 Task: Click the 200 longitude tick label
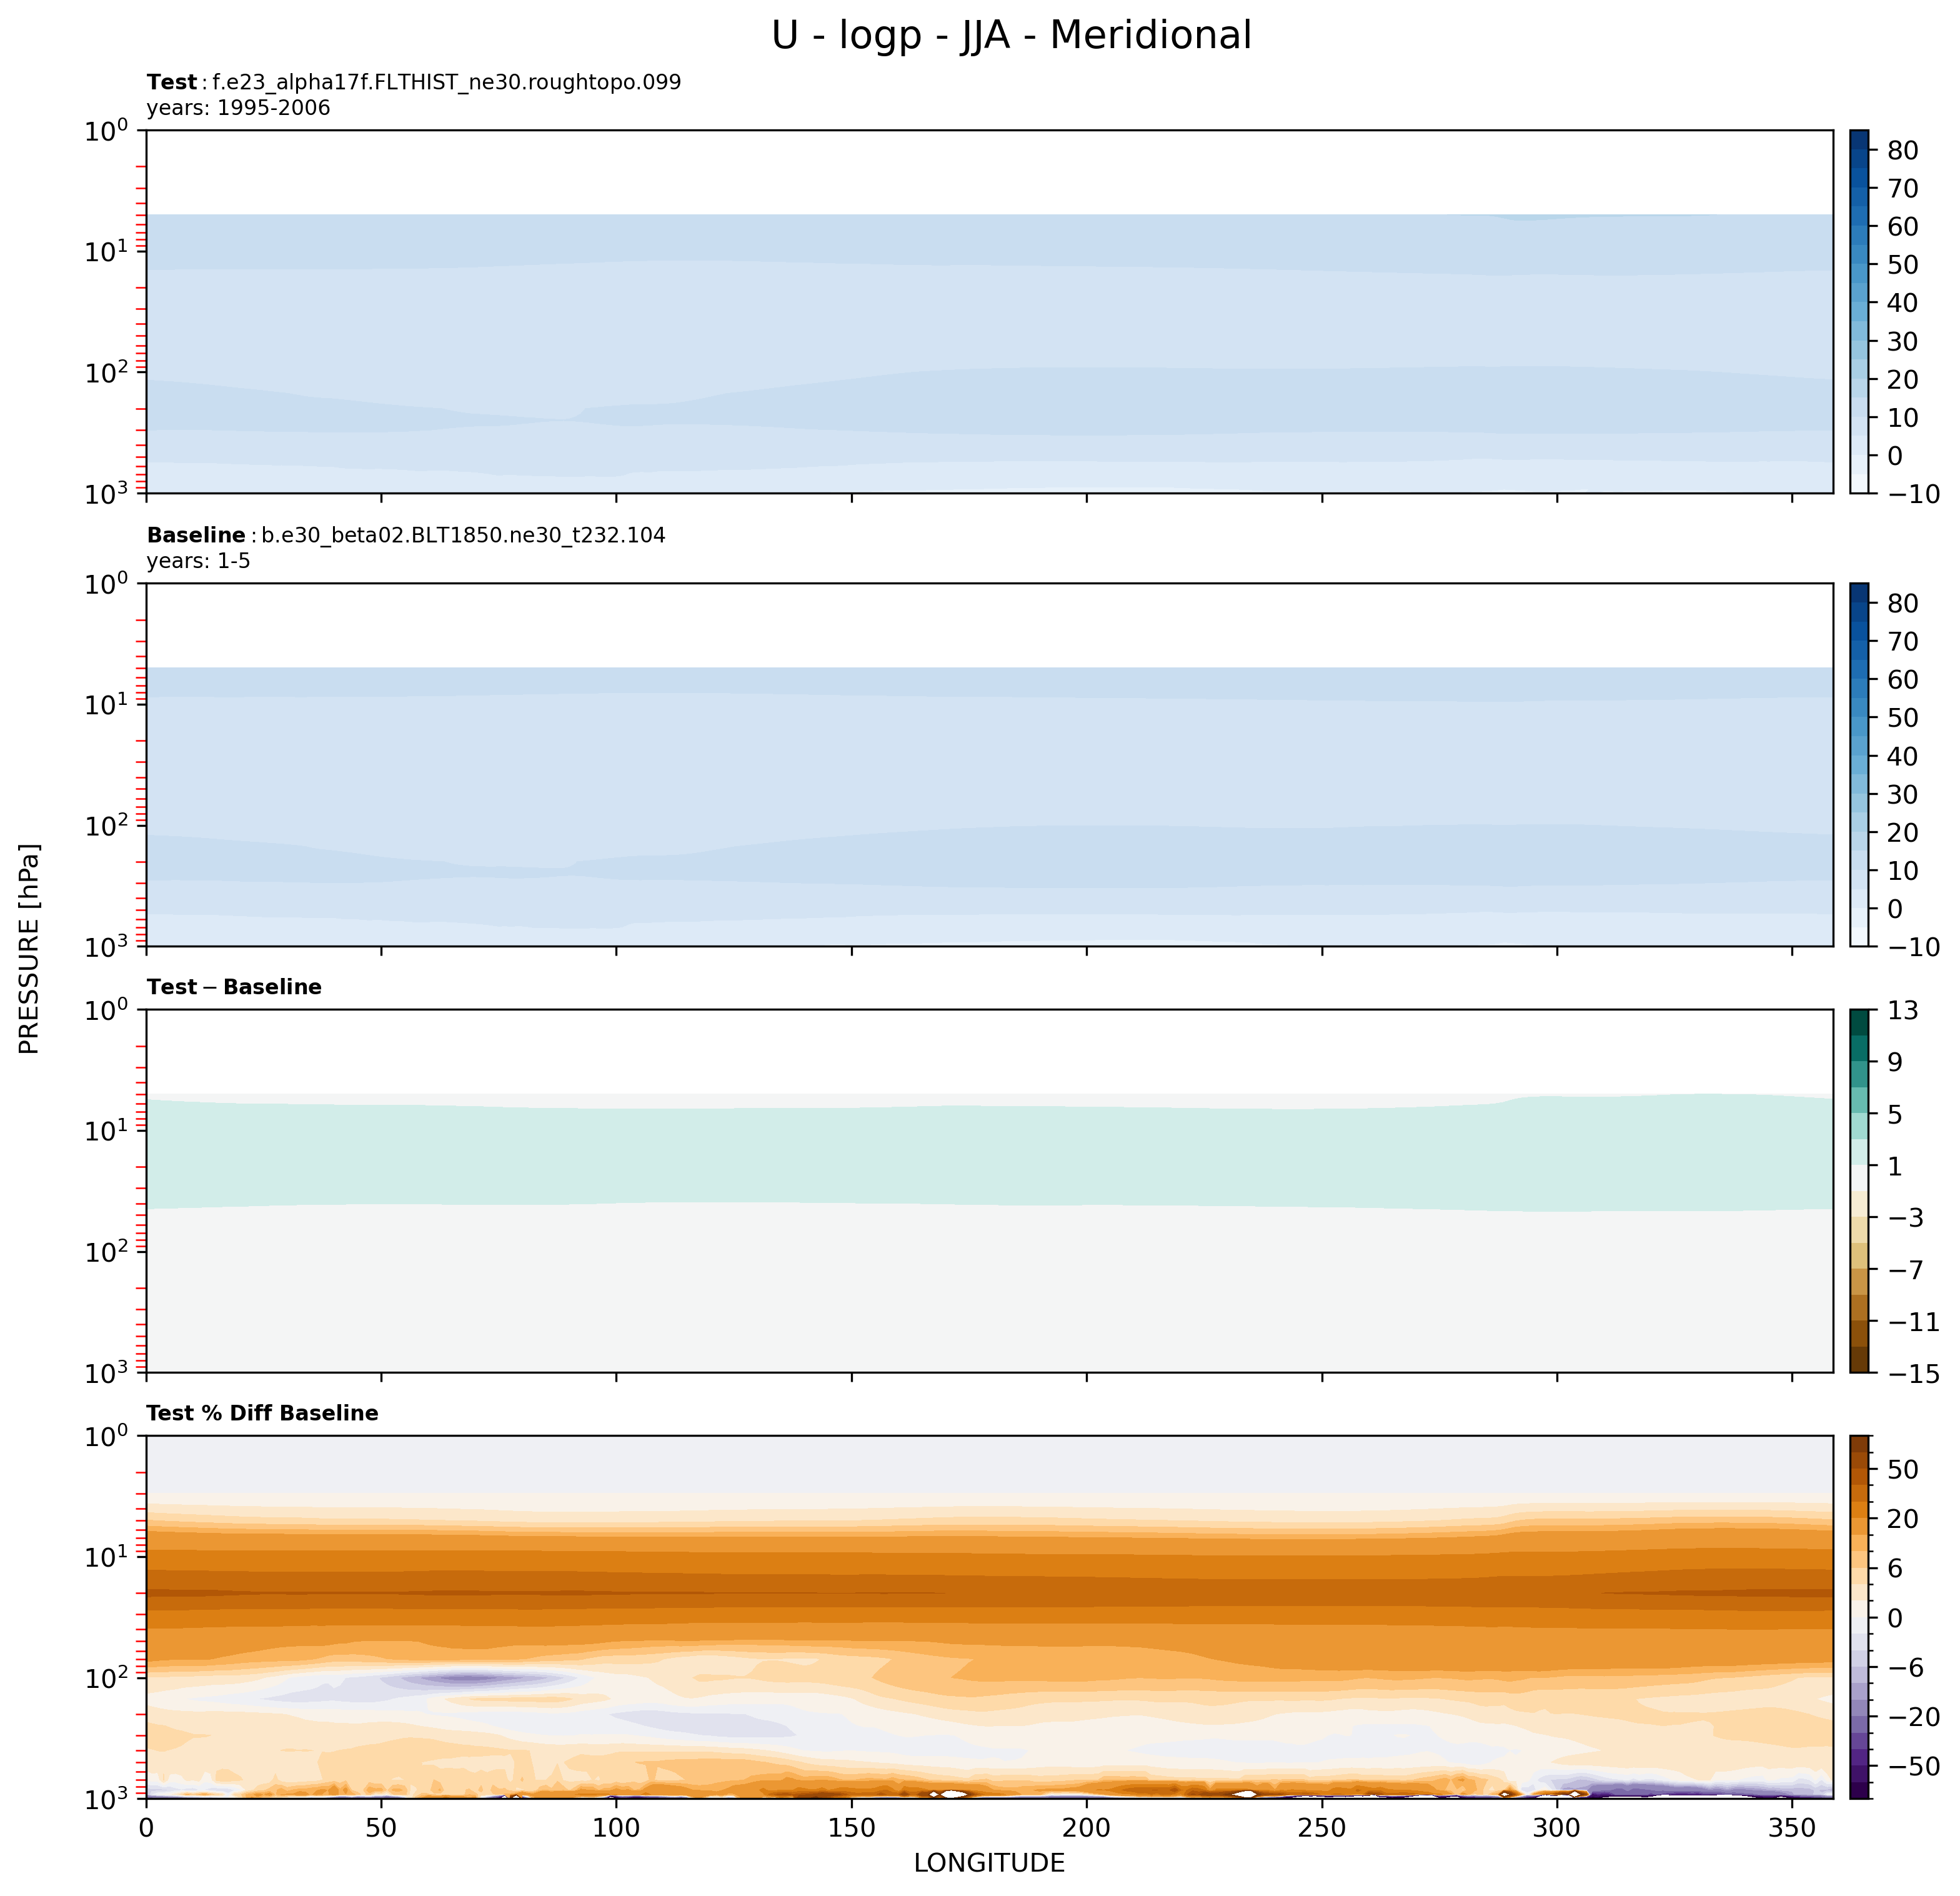[x=1087, y=1827]
